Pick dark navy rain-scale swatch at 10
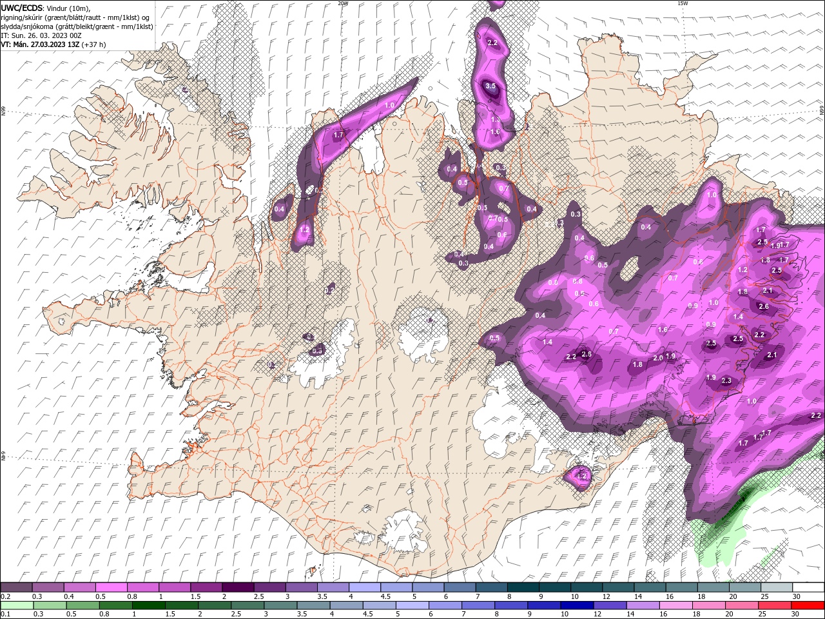Viewport: 825px width, 619px height. click(576, 605)
